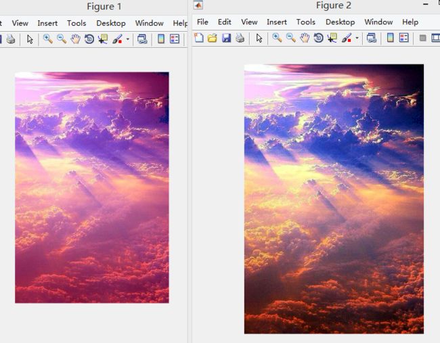Select the Pan hand tool in Figure 2
The width and height of the screenshot is (440, 343).
305,38
